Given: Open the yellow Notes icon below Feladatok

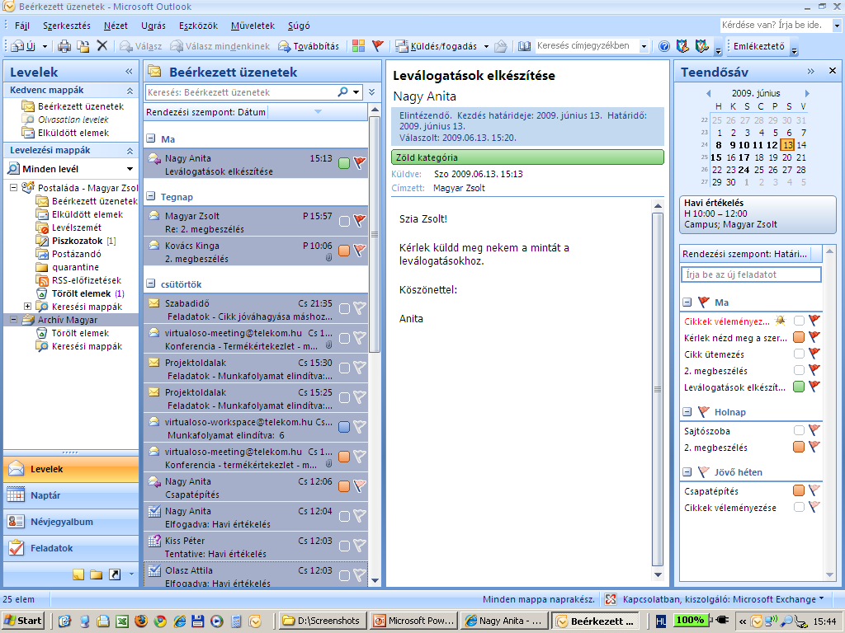Looking at the screenshot, I should tap(78, 574).
